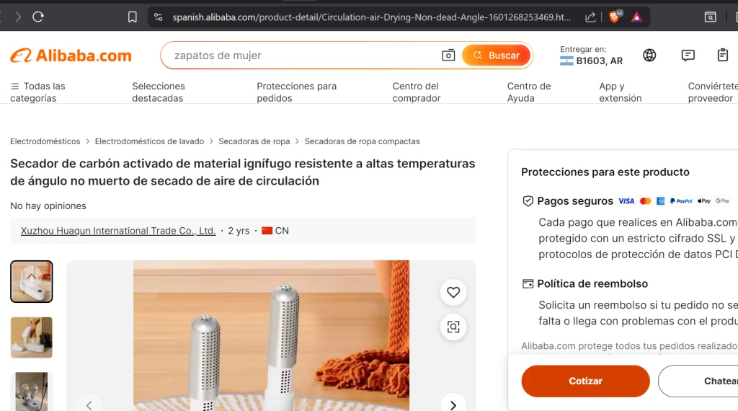738x411 pixels.
Task: Open Xuzhou Huaqun International Trade Co. link
Action: pos(118,231)
